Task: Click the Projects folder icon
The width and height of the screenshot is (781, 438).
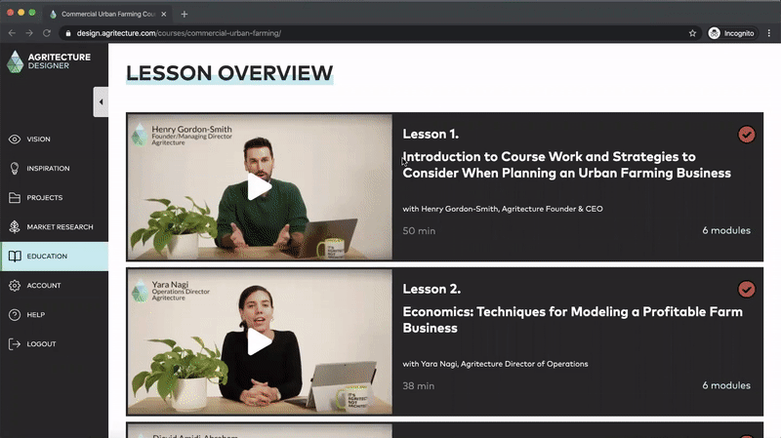Action: [15, 198]
